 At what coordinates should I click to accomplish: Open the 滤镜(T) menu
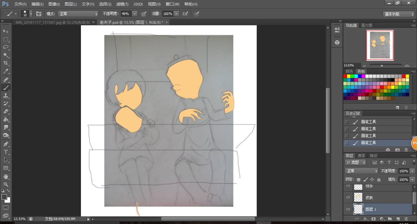[x=122, y=4]
